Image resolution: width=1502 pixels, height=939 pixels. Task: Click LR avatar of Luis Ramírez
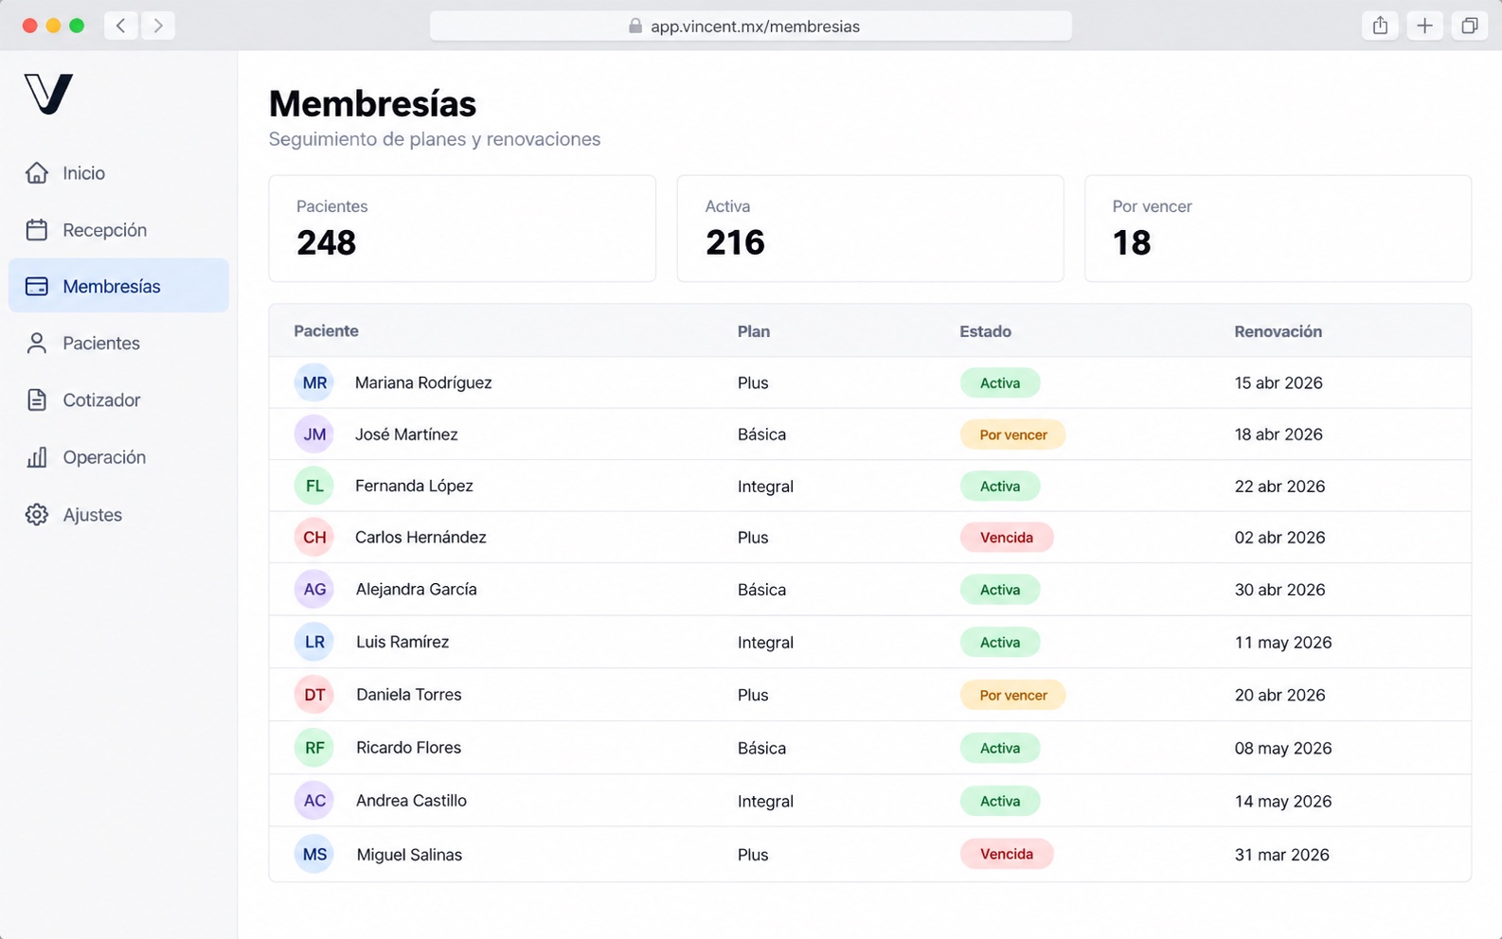tap(314, 642)
